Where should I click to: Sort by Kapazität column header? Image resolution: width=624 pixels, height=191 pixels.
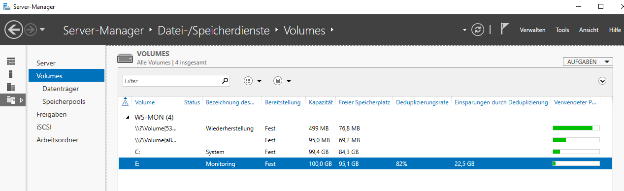click(x=321, y=102)
